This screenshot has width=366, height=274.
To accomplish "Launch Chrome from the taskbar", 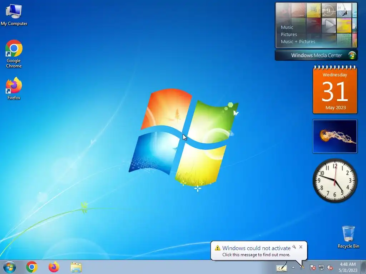I will pos(32,267).
